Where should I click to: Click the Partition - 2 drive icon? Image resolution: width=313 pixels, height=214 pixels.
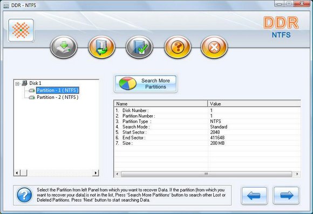(32, 97)
